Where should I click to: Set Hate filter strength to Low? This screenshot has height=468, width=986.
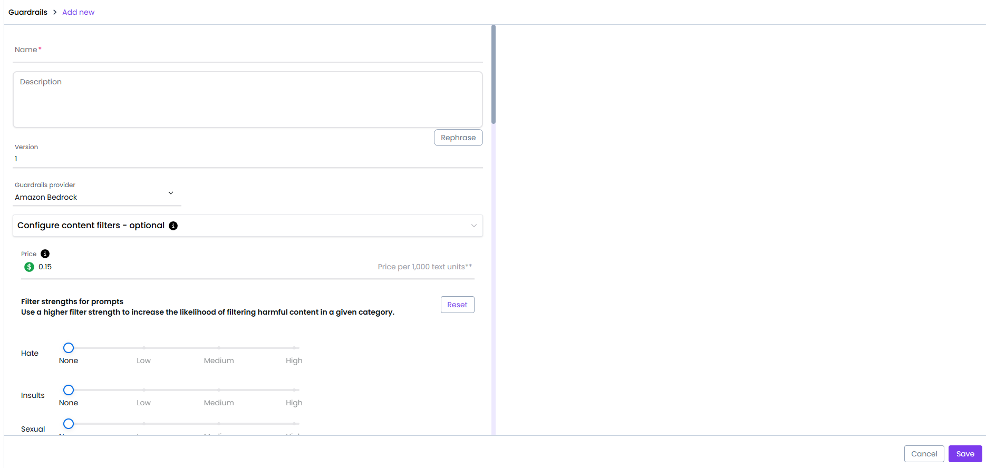[144, 348]
